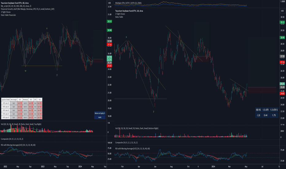Click the green 28.98 price label, left scale
Image resolution: width=286 pixels, height=169 pixels.
(110, 30)
